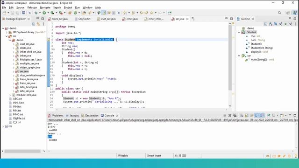The width and height of the screenshot is (299, 168).
Task: Click the Debug bug toolbar icon
Action: 36,13
